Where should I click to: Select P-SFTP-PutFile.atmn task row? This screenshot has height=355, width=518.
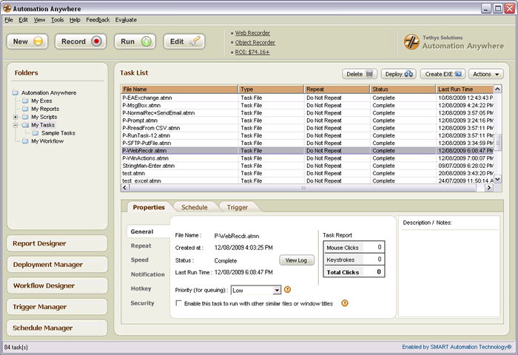[307, 143]
